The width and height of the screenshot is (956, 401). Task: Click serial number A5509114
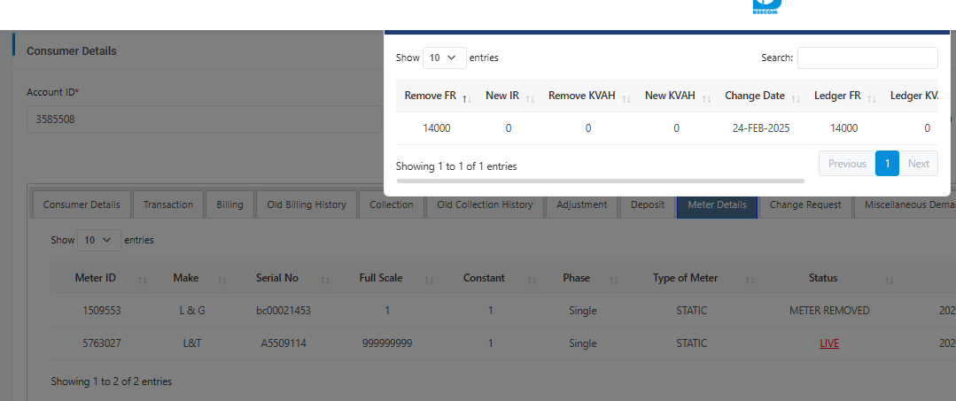click(x=284, y=343)
